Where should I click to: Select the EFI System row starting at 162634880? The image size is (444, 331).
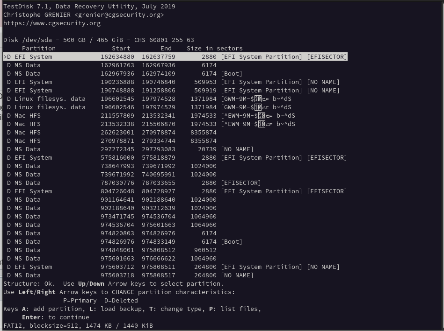click(x=175, y=57)
